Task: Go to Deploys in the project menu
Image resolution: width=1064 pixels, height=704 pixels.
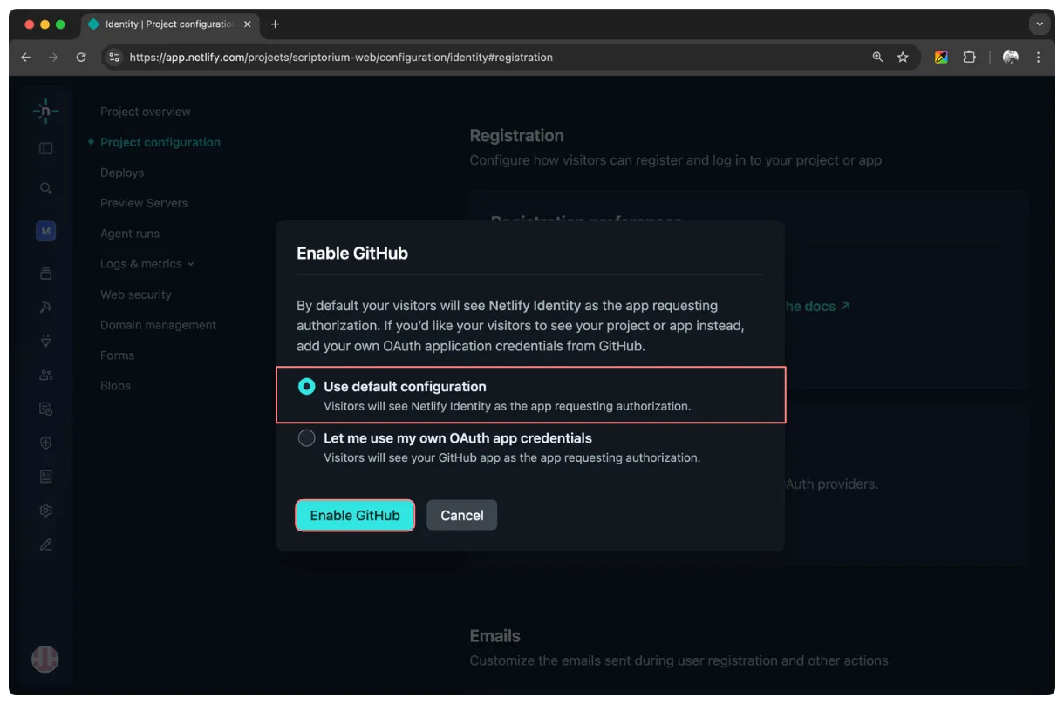Action: [x=122, y=173]
